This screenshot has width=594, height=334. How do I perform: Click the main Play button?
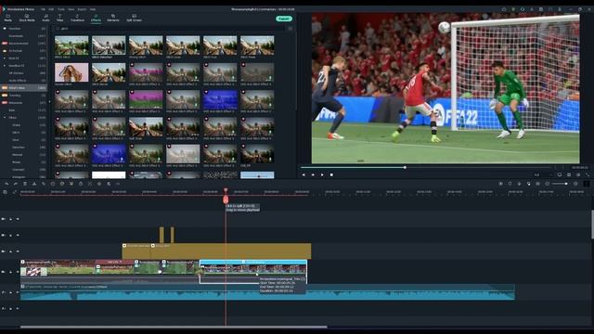click(322, 175)
